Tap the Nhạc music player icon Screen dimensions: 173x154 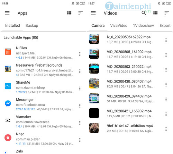pos(8,138)
